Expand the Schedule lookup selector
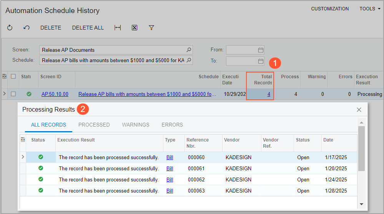Image resolution: width=384 pixels, height=214 pixels. pos(189,60)
